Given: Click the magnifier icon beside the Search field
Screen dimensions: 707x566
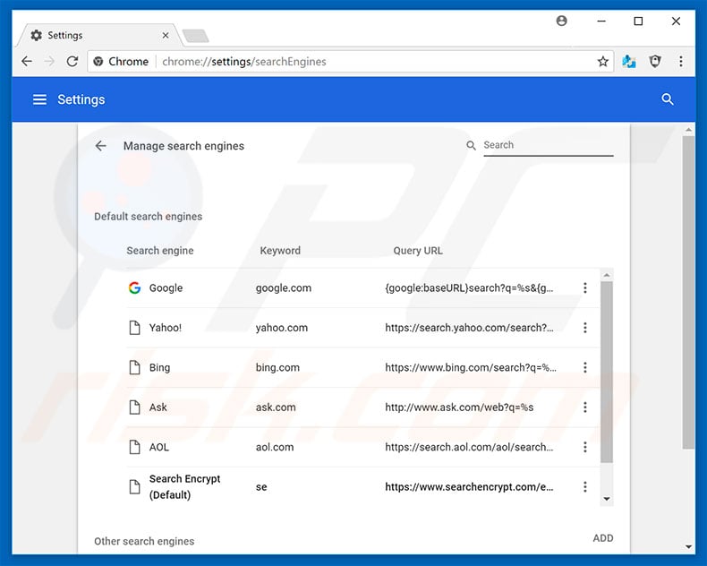Looking at the screenshot, I should (x=471, y=145).
